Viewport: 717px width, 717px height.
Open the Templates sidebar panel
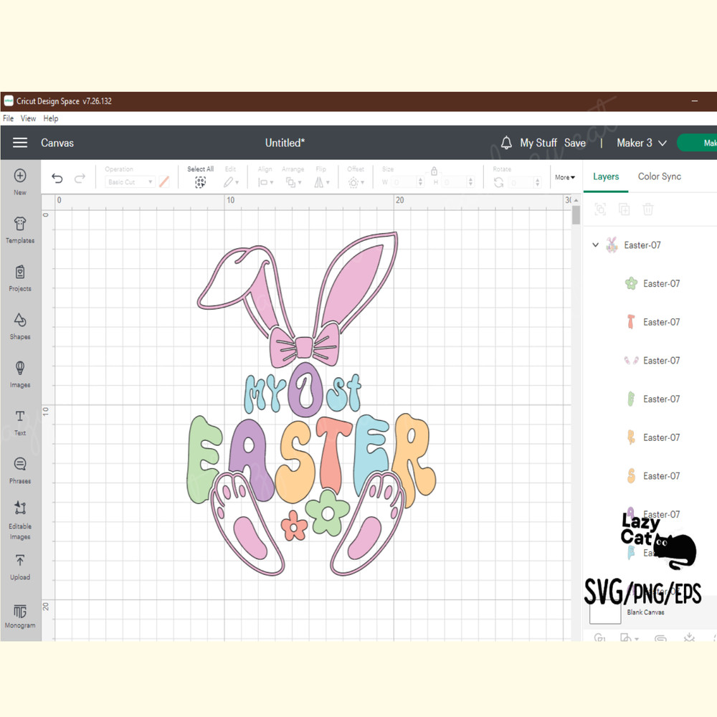(x=19, y=229)
